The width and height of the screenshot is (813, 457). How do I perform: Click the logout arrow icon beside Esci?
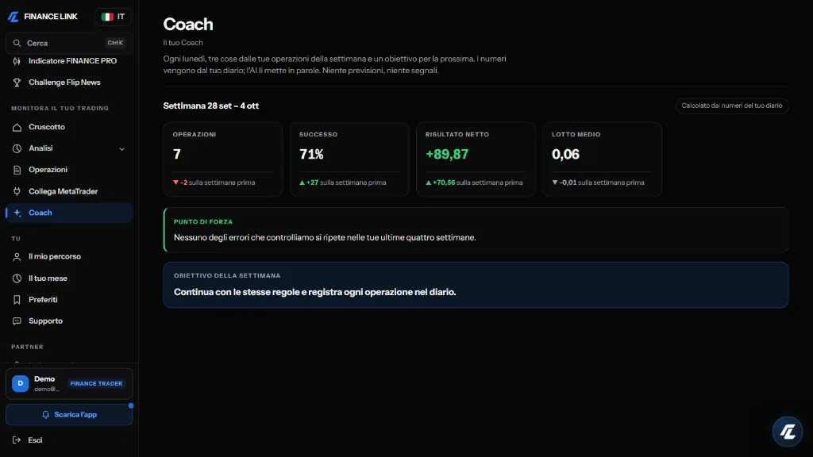(17, 440)
